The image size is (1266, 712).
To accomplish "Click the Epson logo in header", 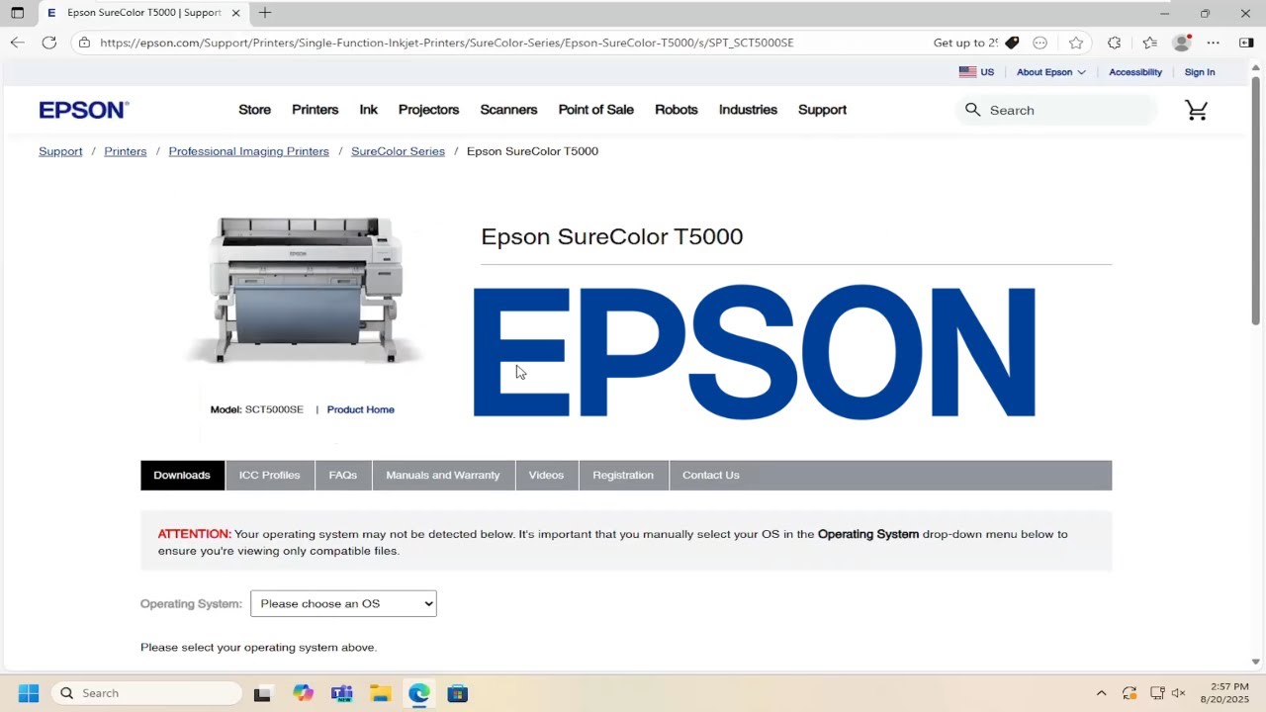I will tap(84, 110).
